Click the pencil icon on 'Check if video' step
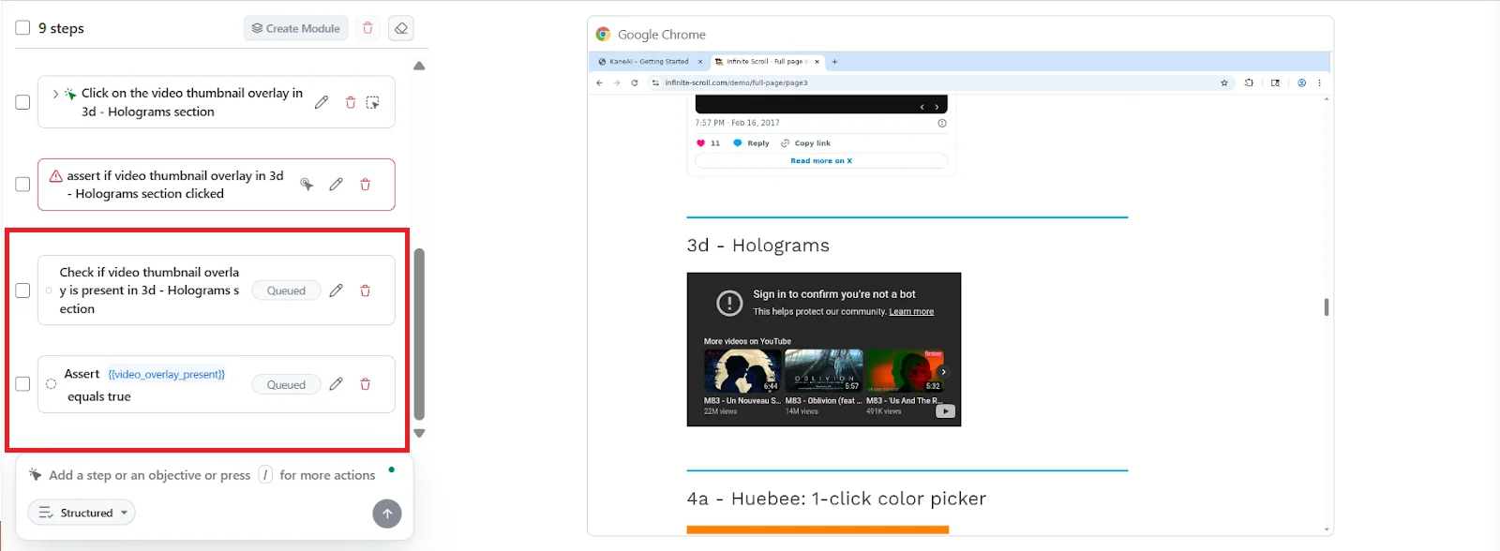Screen dimensions: 1500x551 pos(337,290)
